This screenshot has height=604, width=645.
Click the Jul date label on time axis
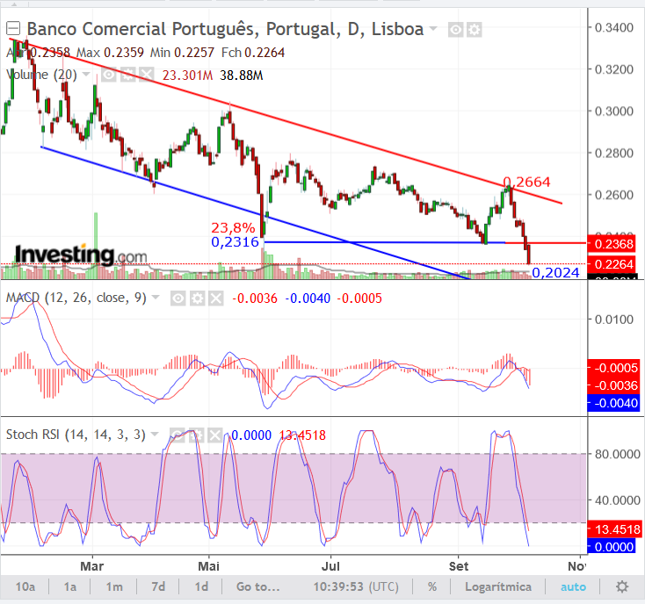coord(330,566)
